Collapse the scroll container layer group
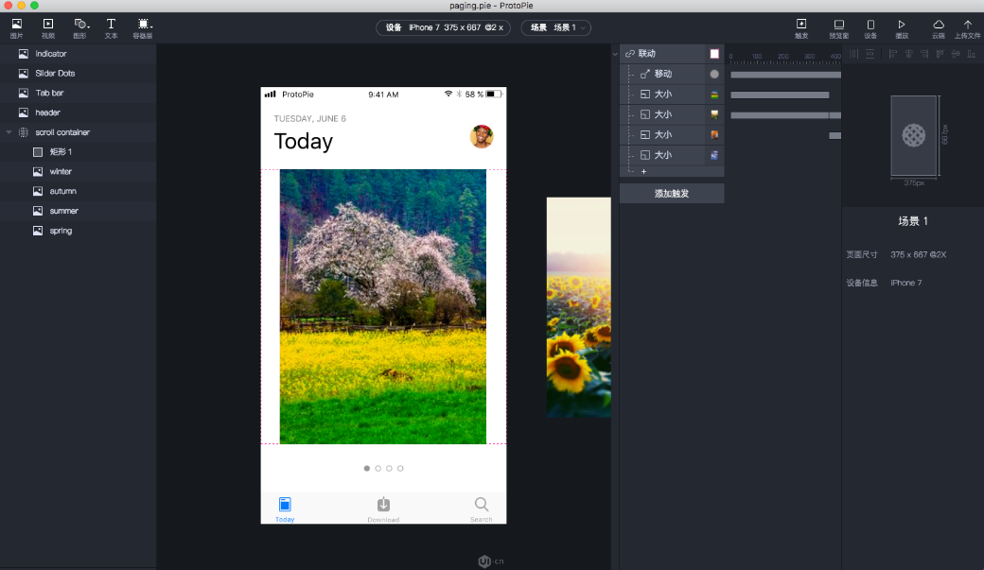This screenshot has width=984, height=570. 9,132
